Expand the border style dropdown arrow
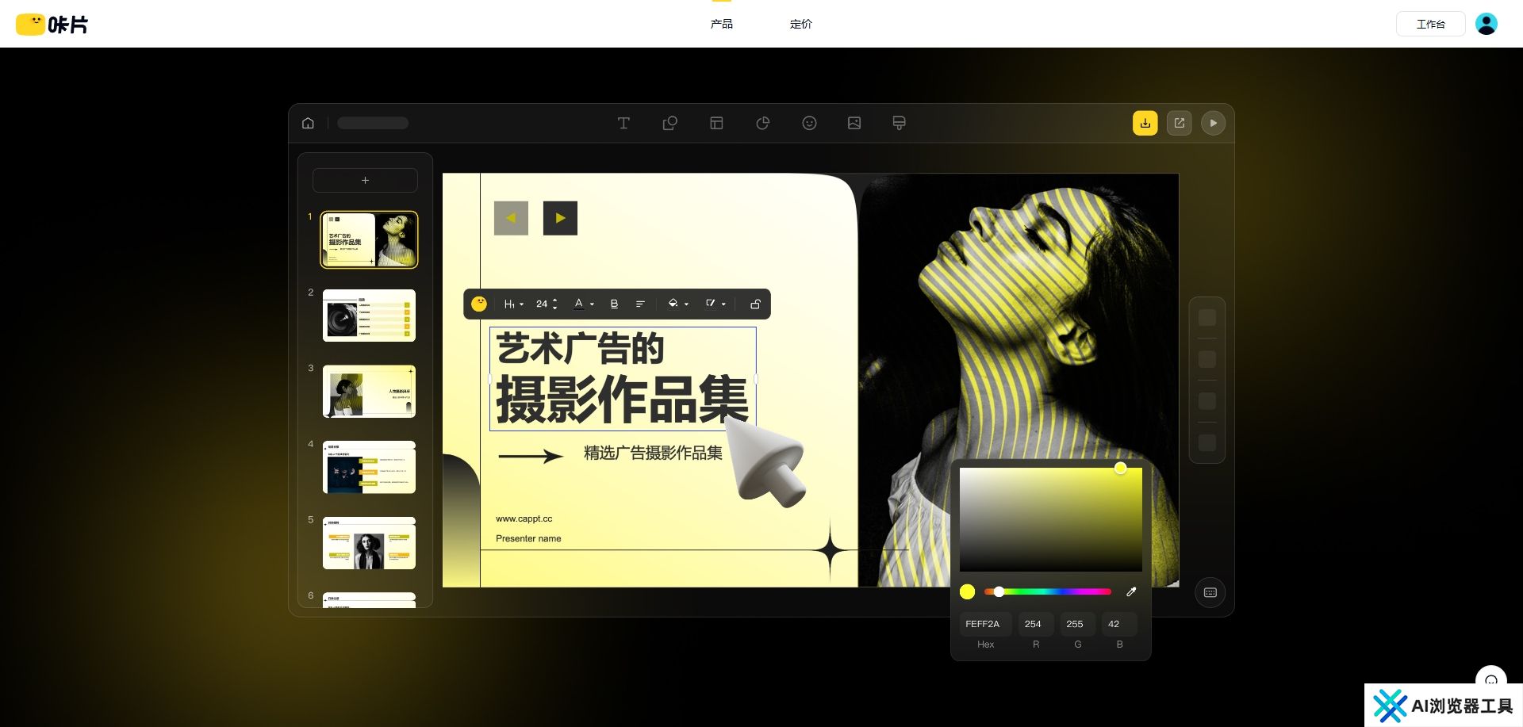Viewport: 1523px width, 727px height. [x=723, y=304]
